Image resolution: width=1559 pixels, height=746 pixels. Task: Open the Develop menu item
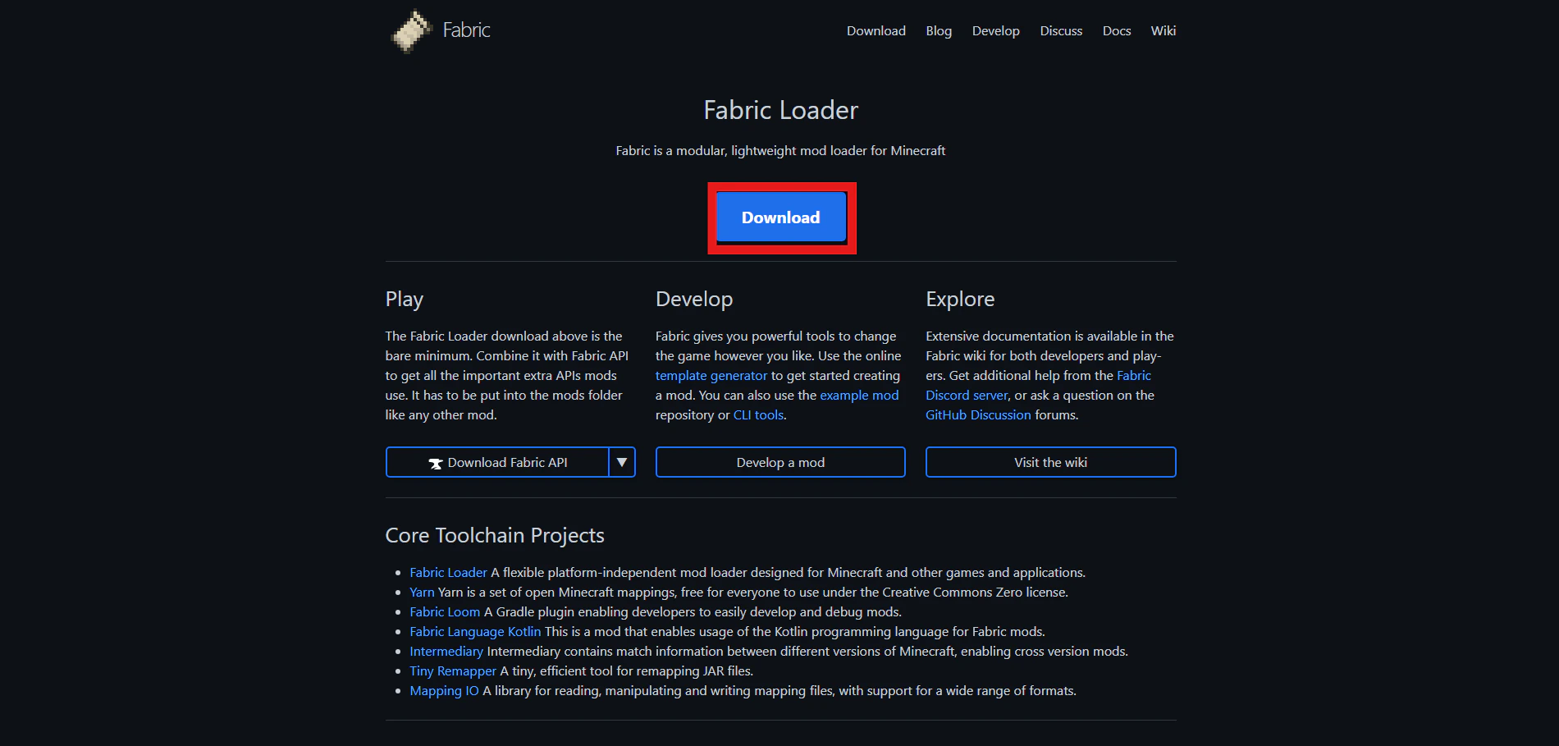pos(995,30)
